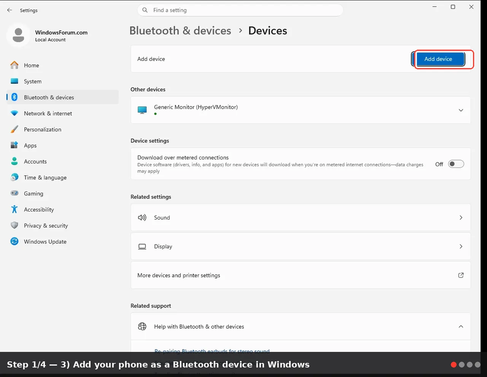Open Display settings chevron arrow
The width and height of the screenshot is (487, 377).
(x=461, y=247)
